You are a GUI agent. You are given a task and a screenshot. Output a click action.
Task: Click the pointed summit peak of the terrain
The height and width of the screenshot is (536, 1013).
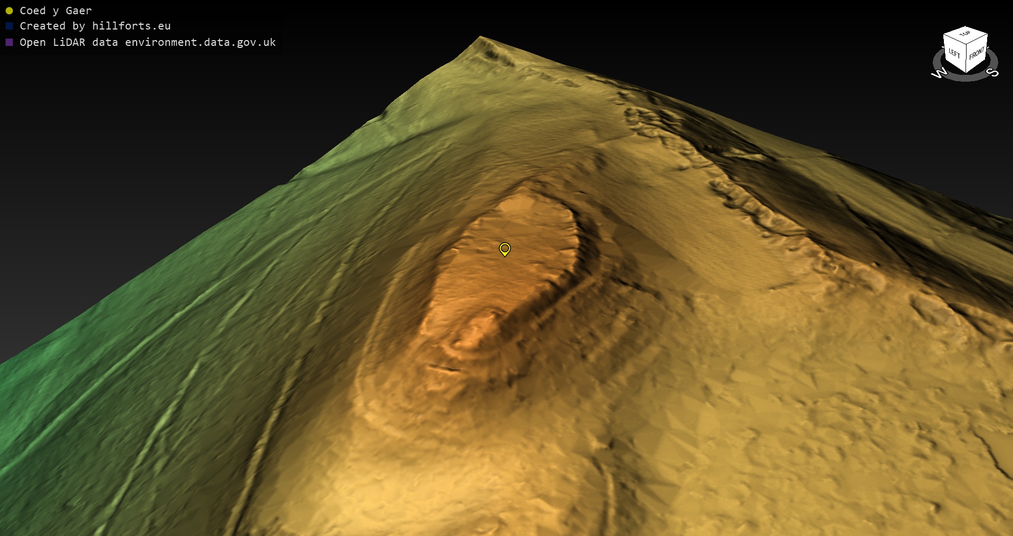click(x=480, y=38)
